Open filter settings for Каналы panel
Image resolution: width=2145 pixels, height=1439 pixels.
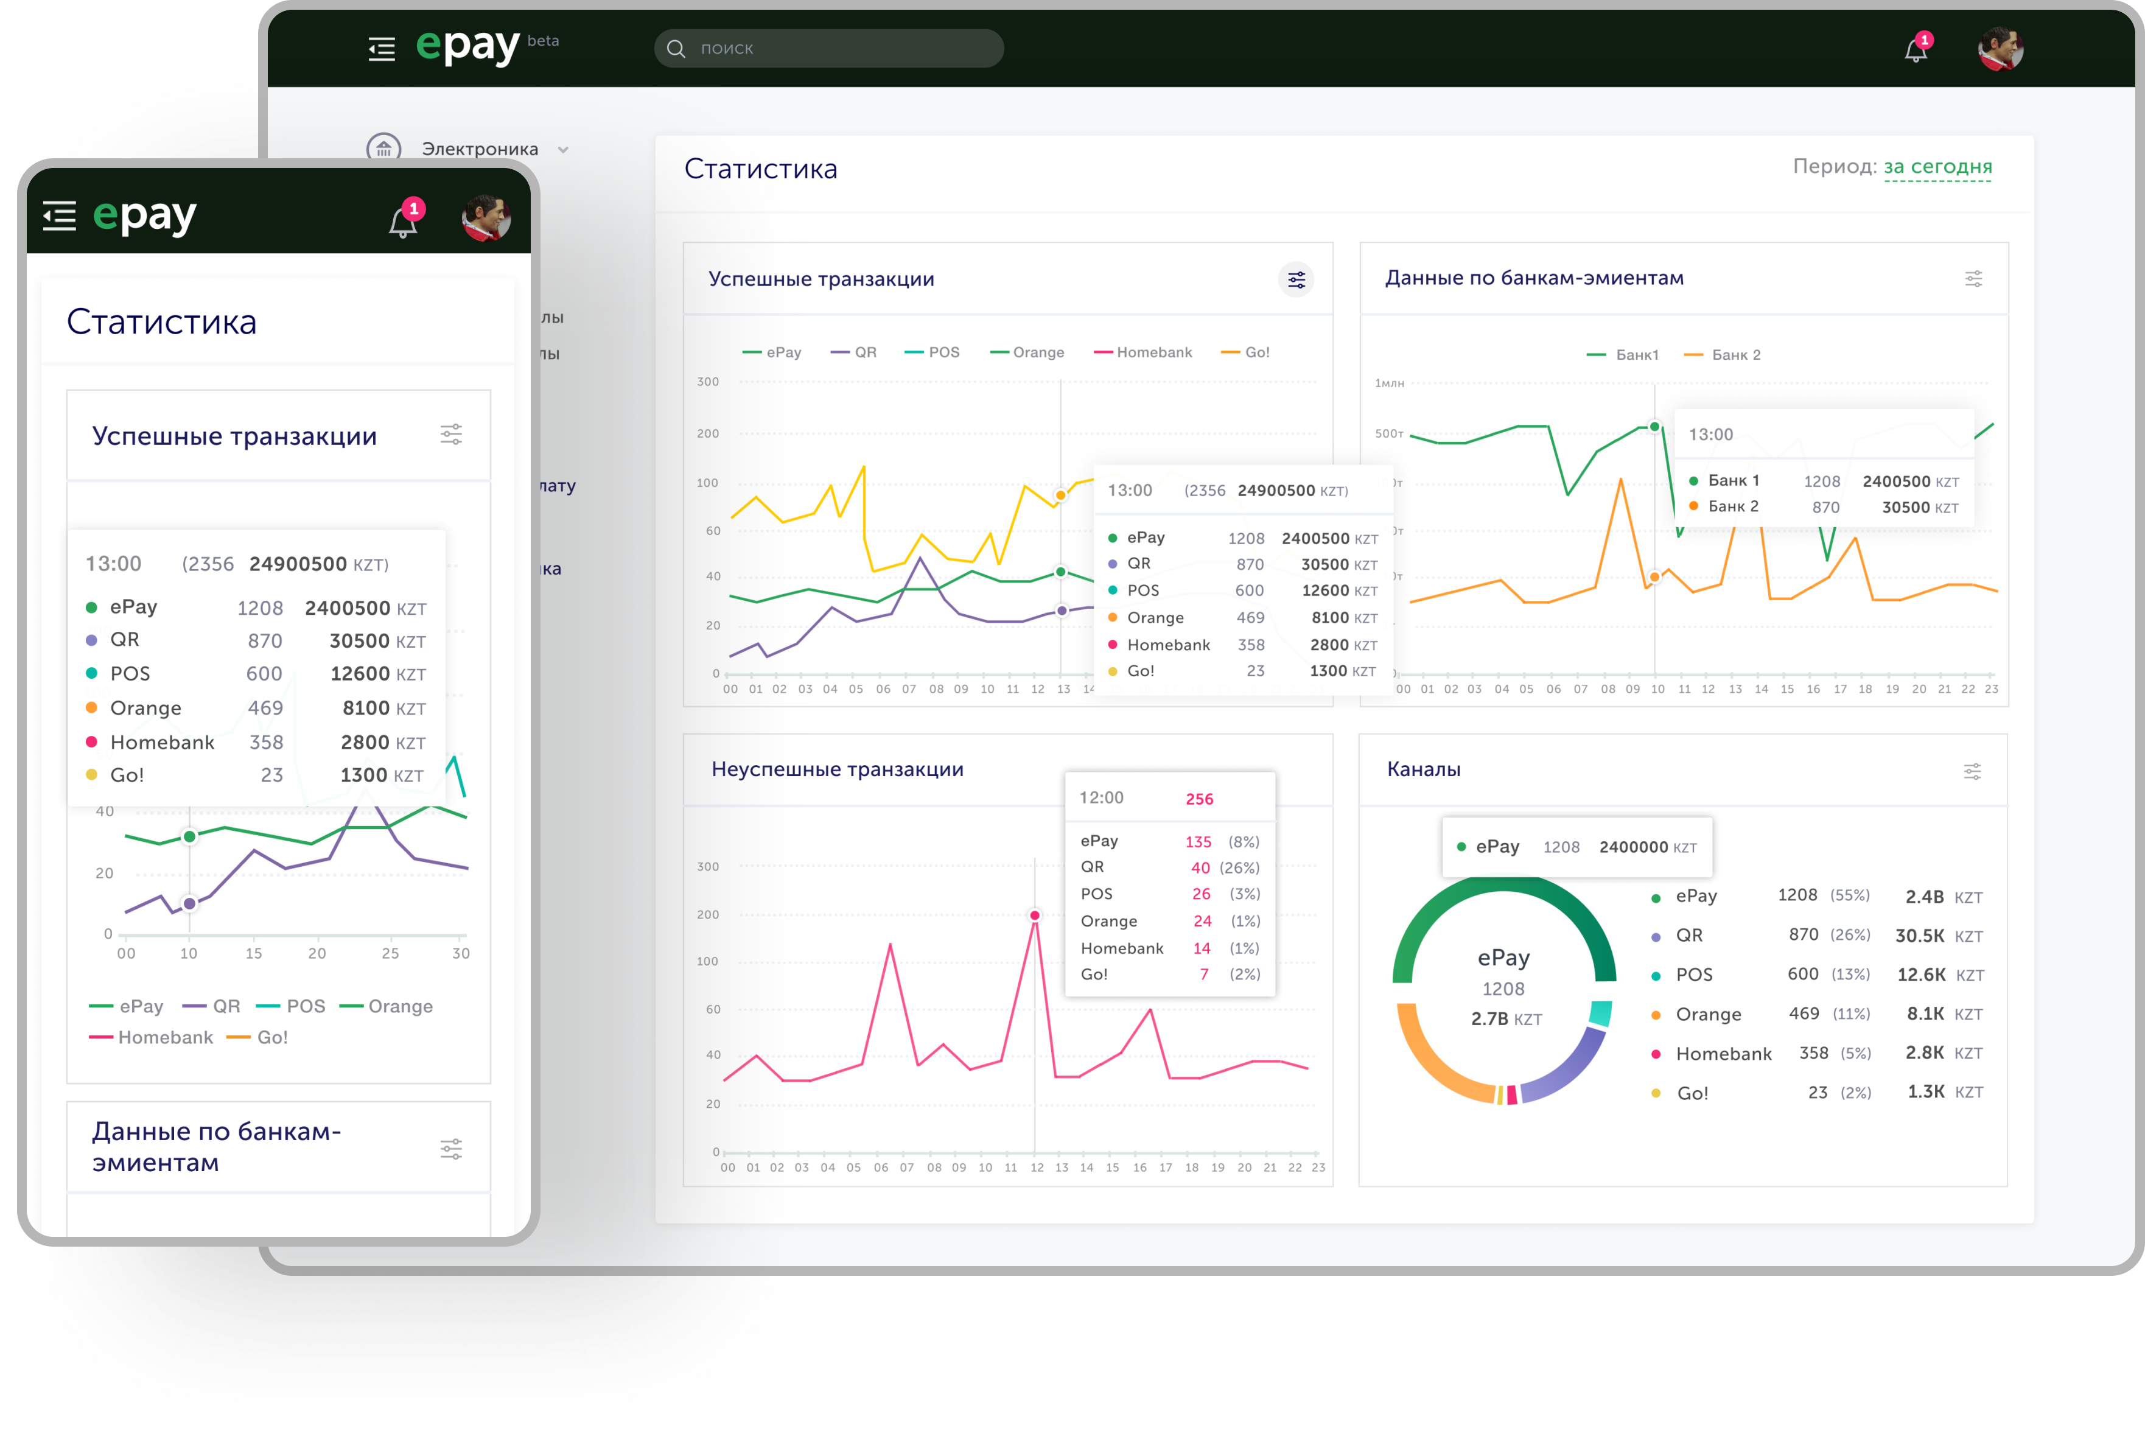coord(1973,772)
